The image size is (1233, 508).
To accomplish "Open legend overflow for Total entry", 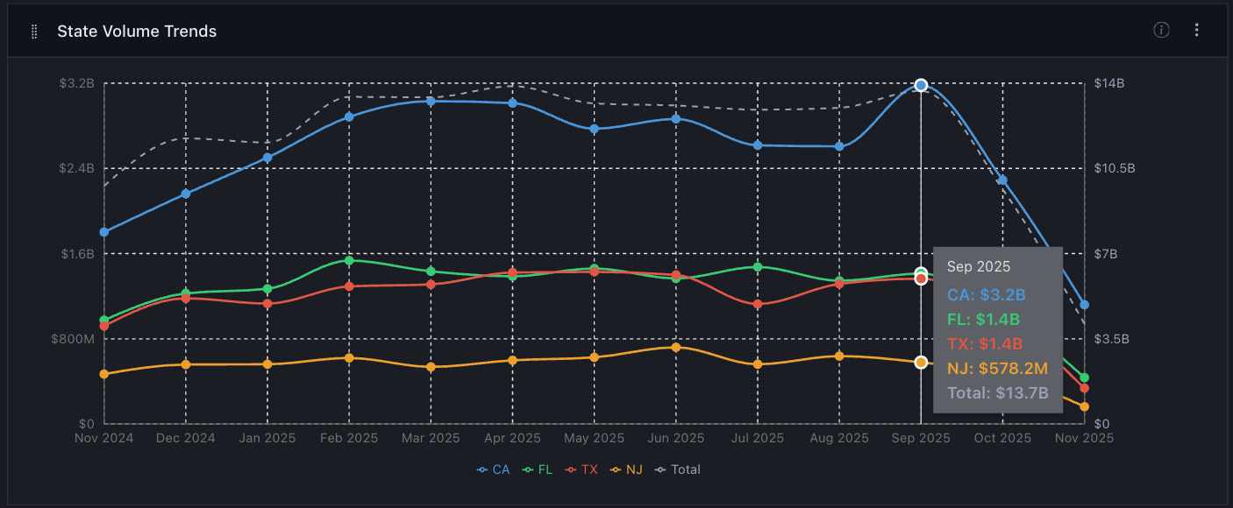I will click(686, 469).
